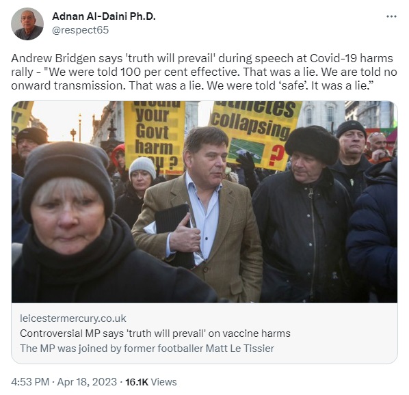Click the first line mentioning Andrew Bridgen
The height and width of the screenshot is (395, 409).
[202, 58]
